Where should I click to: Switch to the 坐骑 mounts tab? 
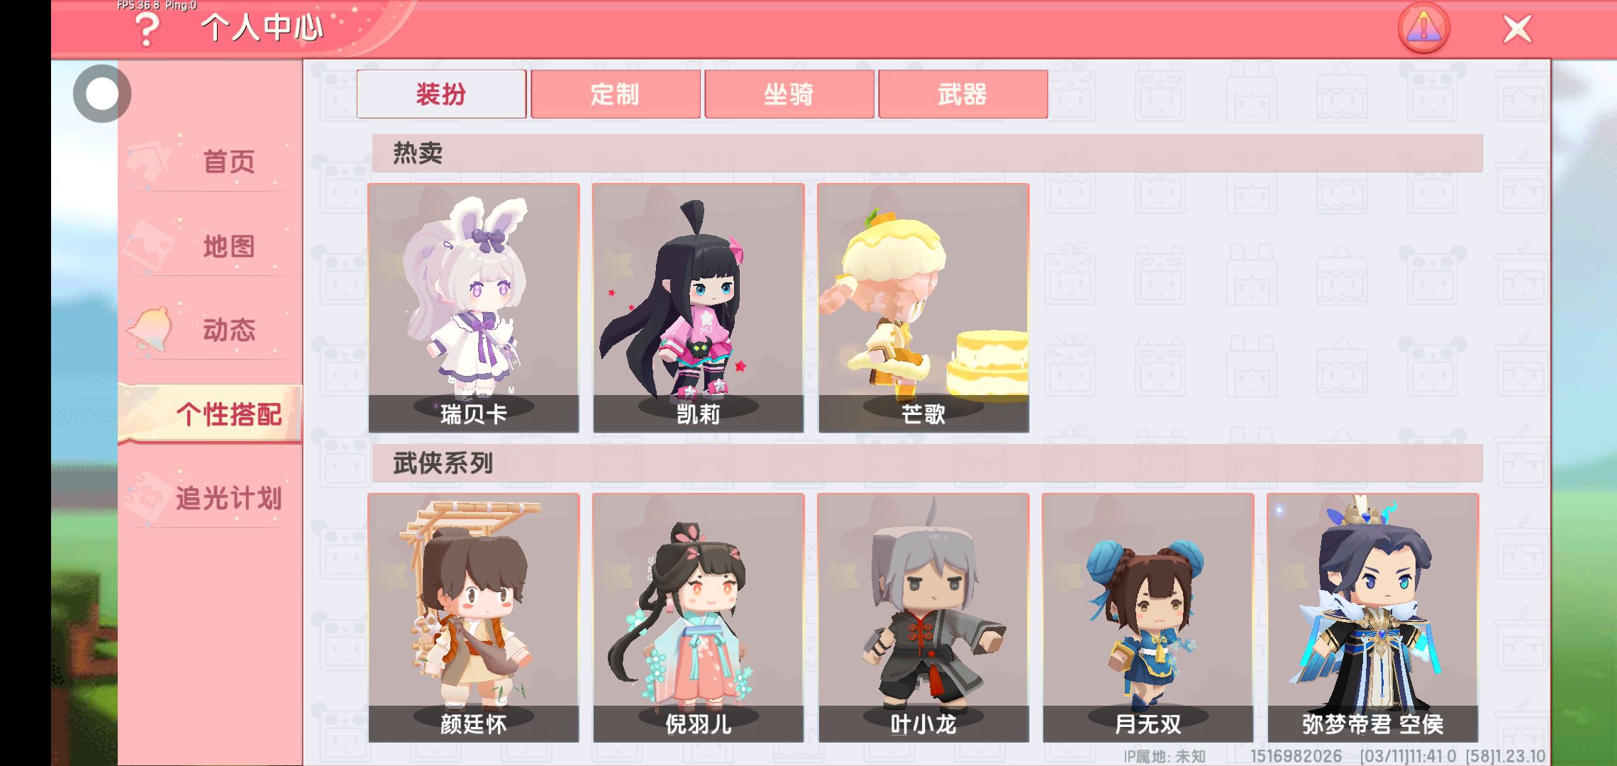[x=789, y=94]
